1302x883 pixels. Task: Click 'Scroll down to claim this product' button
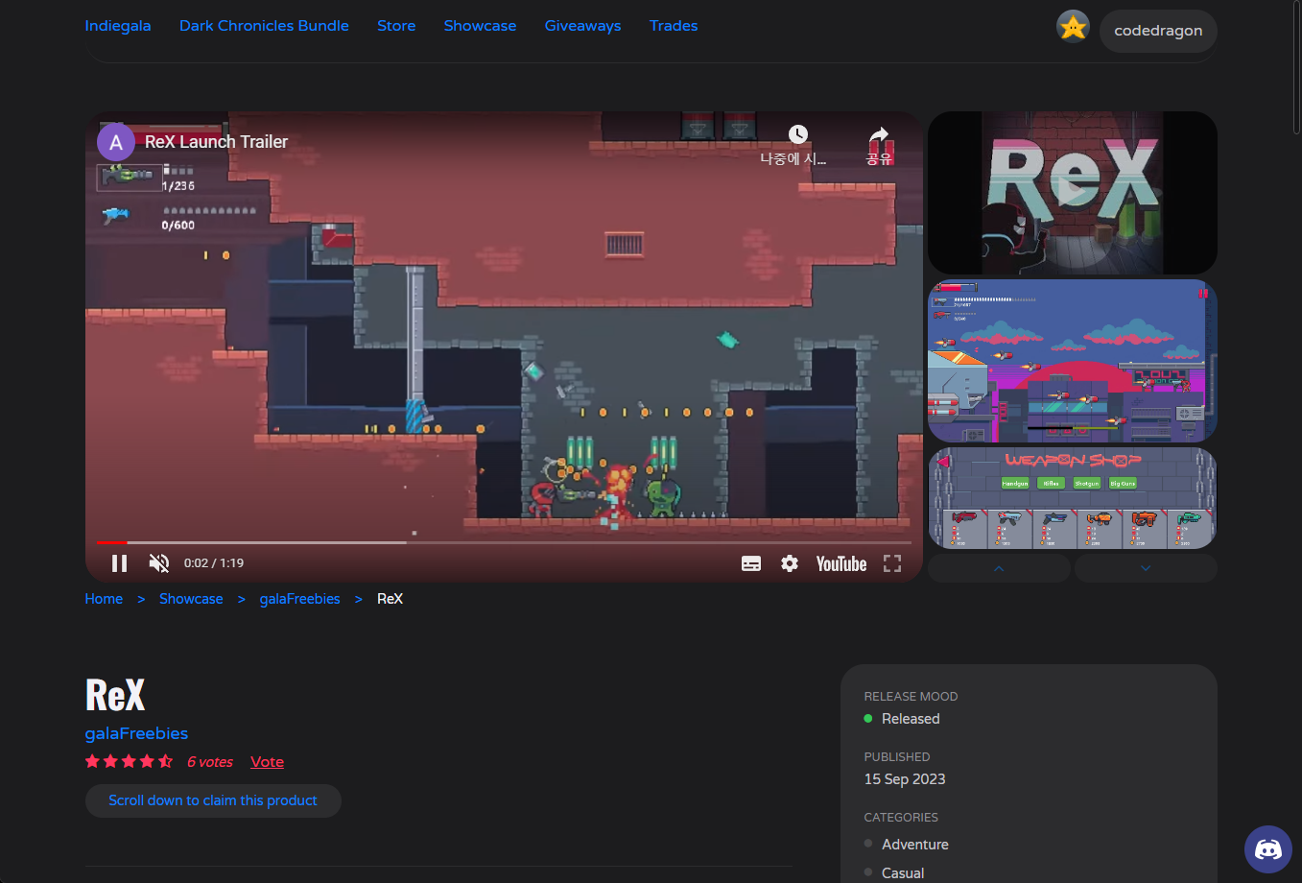pyautogui.click(x=213, y=800)
